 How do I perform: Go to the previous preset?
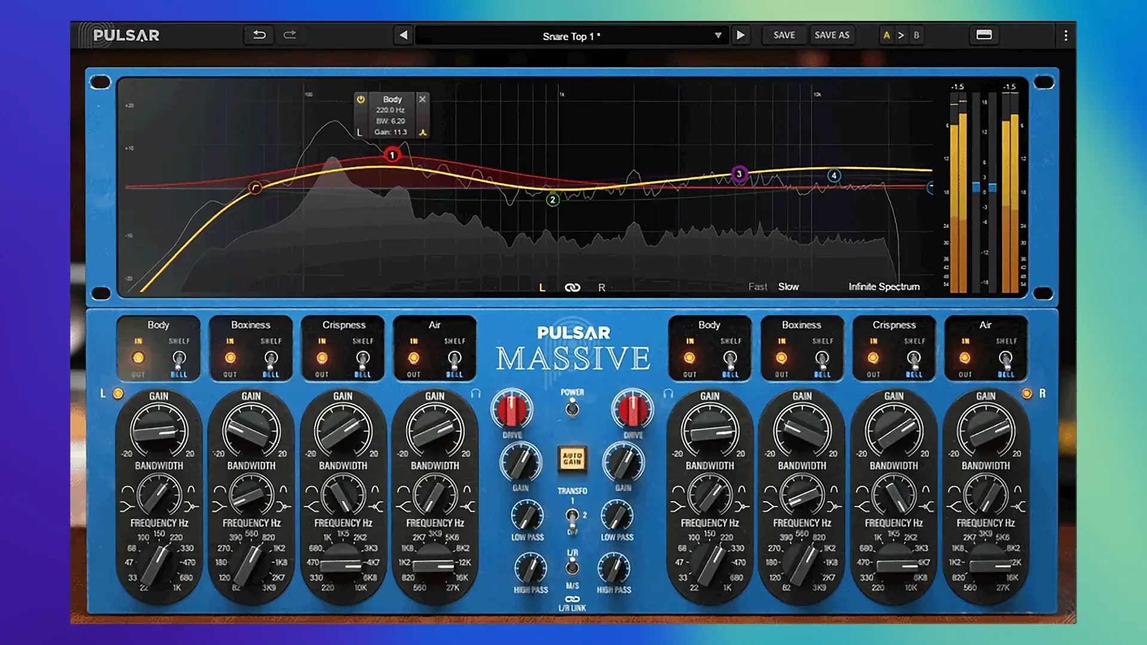coord(403,35)
